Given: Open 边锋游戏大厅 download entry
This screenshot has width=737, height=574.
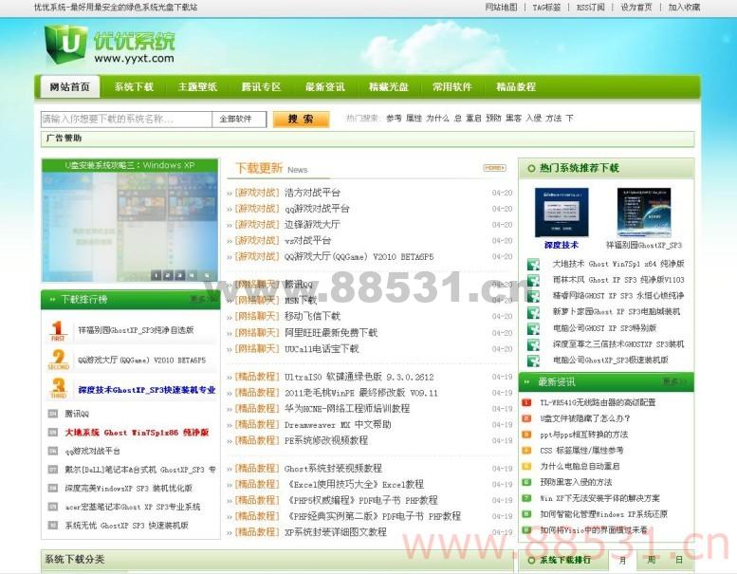Looking at the screenshot, I should tap(312, 224).
